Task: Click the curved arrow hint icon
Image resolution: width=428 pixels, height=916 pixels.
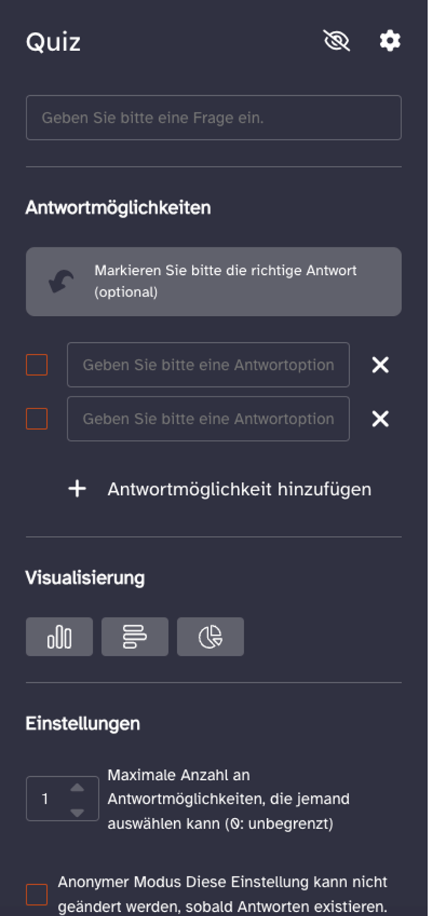Action: 61,281
